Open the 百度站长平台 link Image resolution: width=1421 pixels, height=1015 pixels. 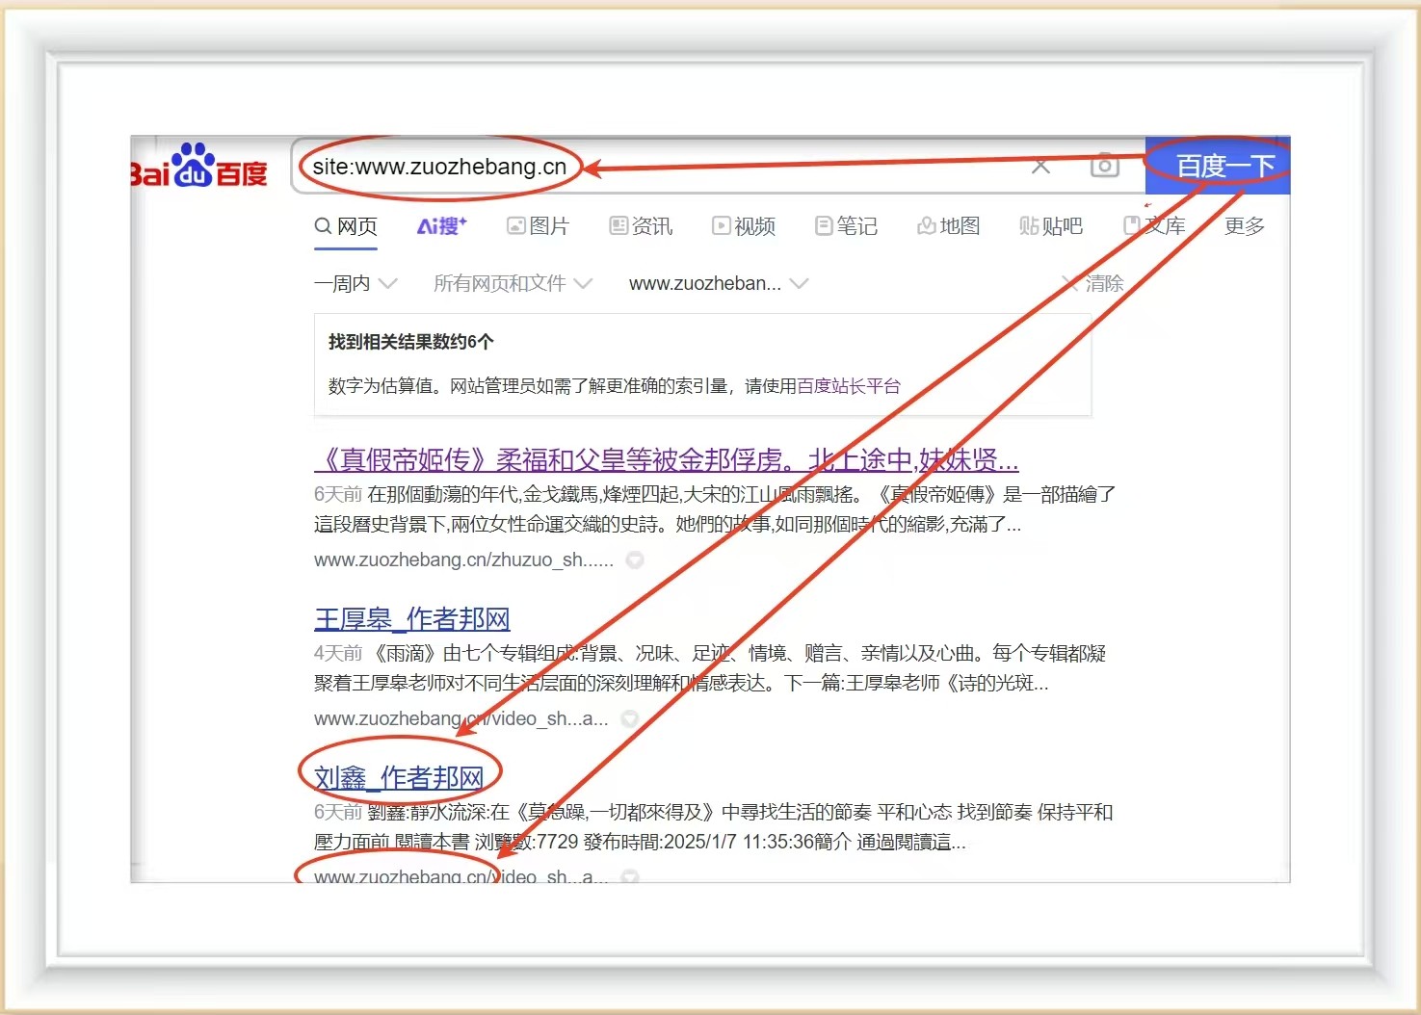click(849, 386)
